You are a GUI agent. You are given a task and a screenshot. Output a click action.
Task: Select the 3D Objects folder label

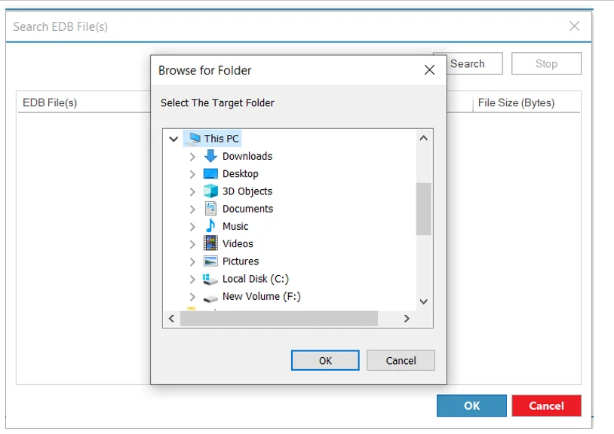tap(247, 191)
